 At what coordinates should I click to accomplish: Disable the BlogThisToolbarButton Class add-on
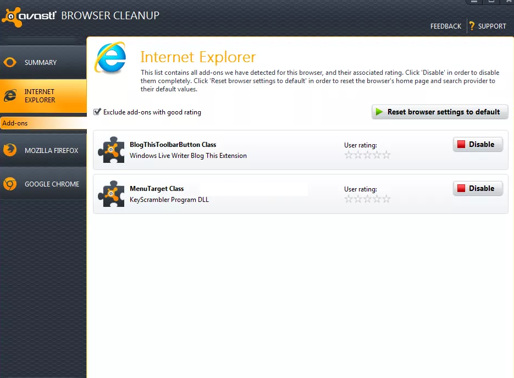point(477,144)
